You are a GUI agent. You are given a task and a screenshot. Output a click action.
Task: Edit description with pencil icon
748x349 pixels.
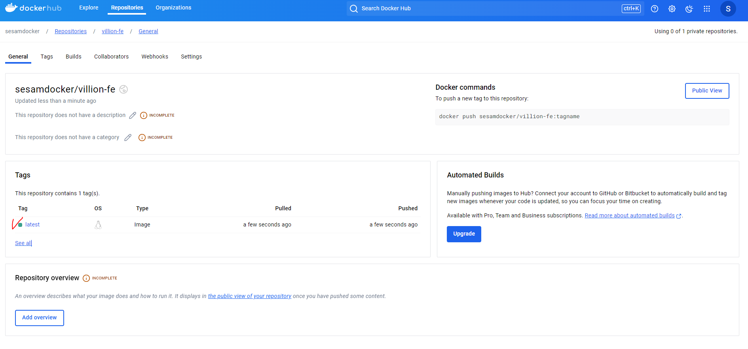pyautogui.click(x=133, y=115)
